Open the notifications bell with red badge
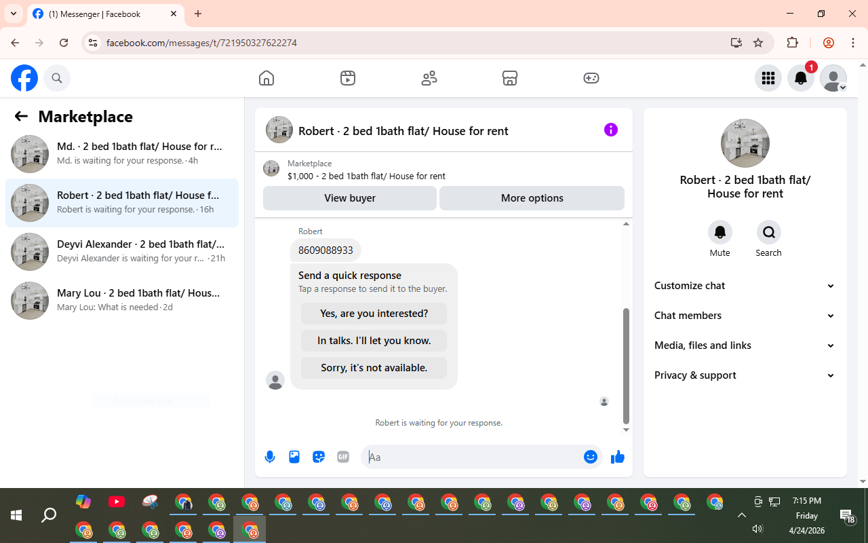 click(x=801, y=78)
